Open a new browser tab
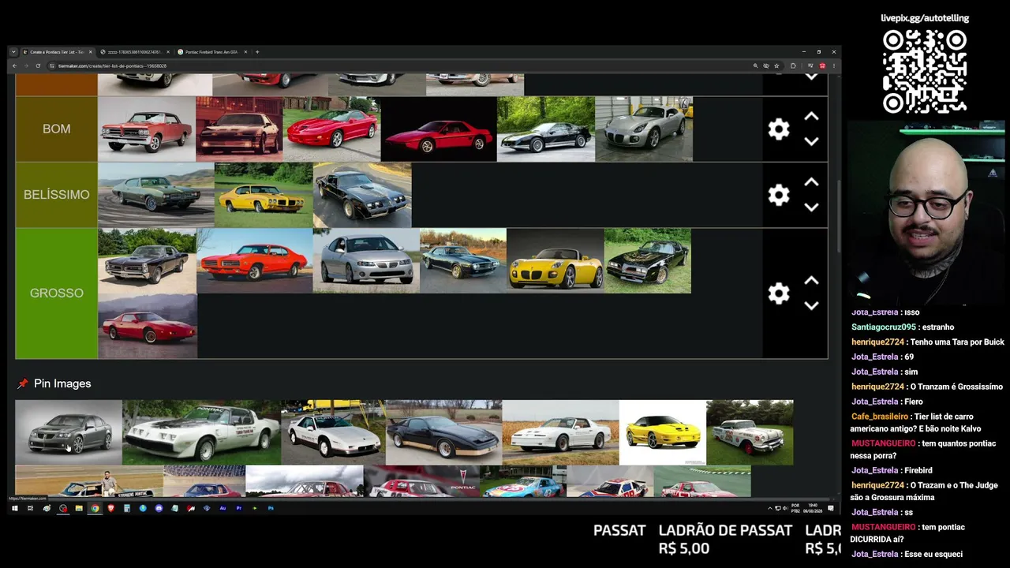Screen dimensions: 1010x568 pyautogui.click(x=257, y=52)
